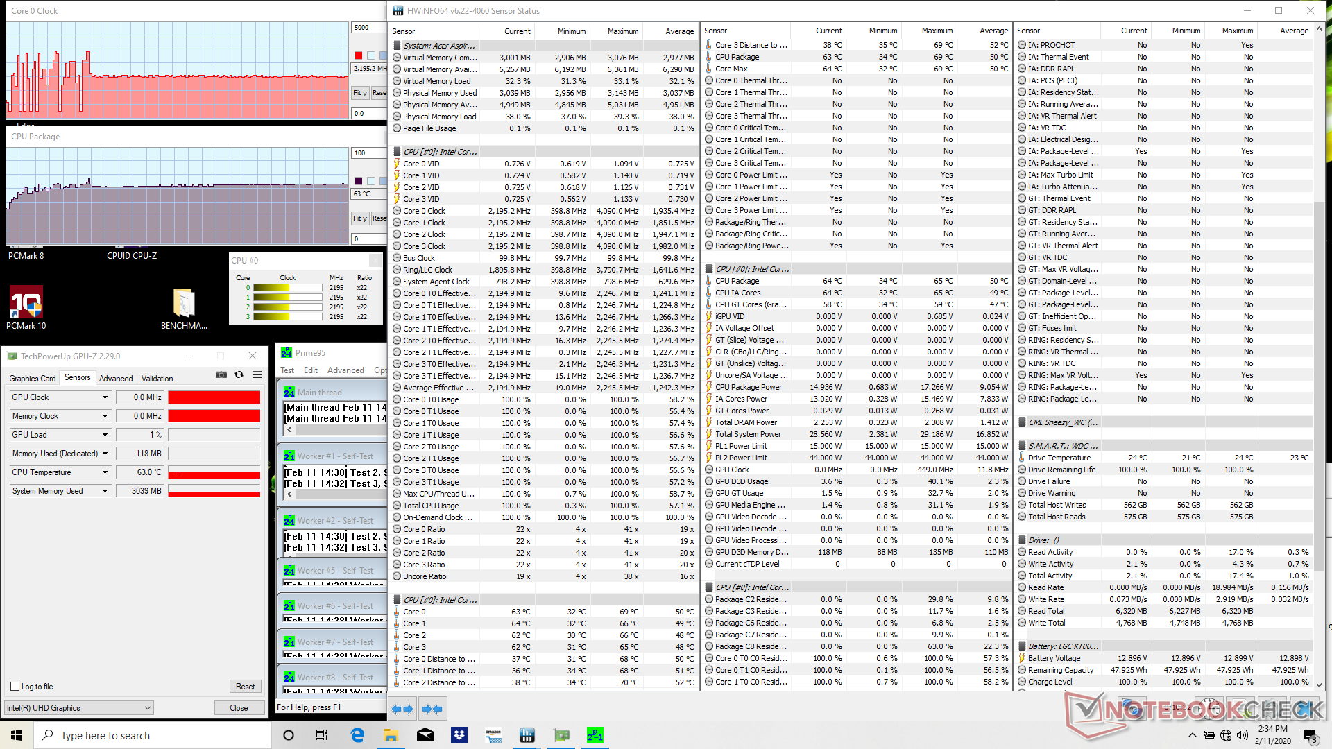This screenshot has height=749, width=1332.
Task: Open System Memory Used sensor dropdown
Action: coord(105,491)
